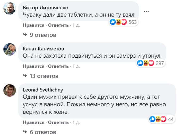Open the three-dots menu on Віктор Литовченко's comment
The image size is (187, 138).
(x=146, y=11)
